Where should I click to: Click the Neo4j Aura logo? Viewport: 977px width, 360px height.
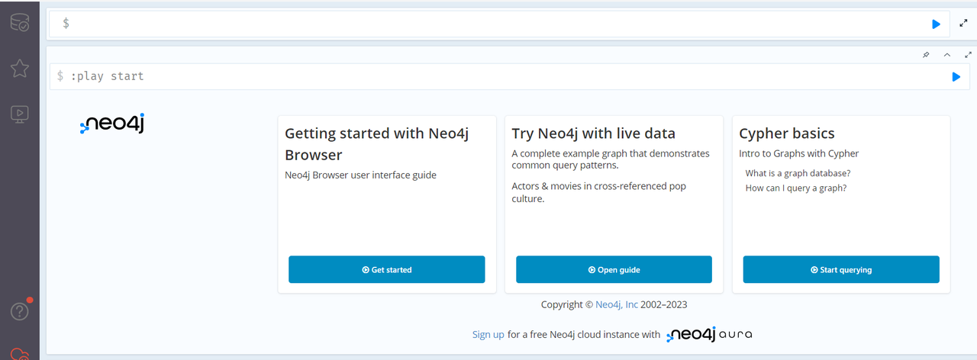click(710, 334)
